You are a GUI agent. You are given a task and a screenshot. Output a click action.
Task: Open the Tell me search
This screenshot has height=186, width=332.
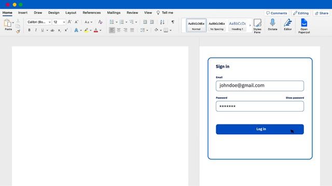click(x=165, y=12)
